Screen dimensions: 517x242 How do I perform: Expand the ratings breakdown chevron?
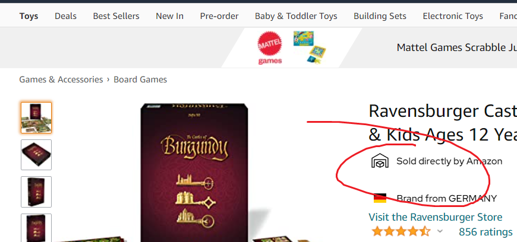click(440, 231)
